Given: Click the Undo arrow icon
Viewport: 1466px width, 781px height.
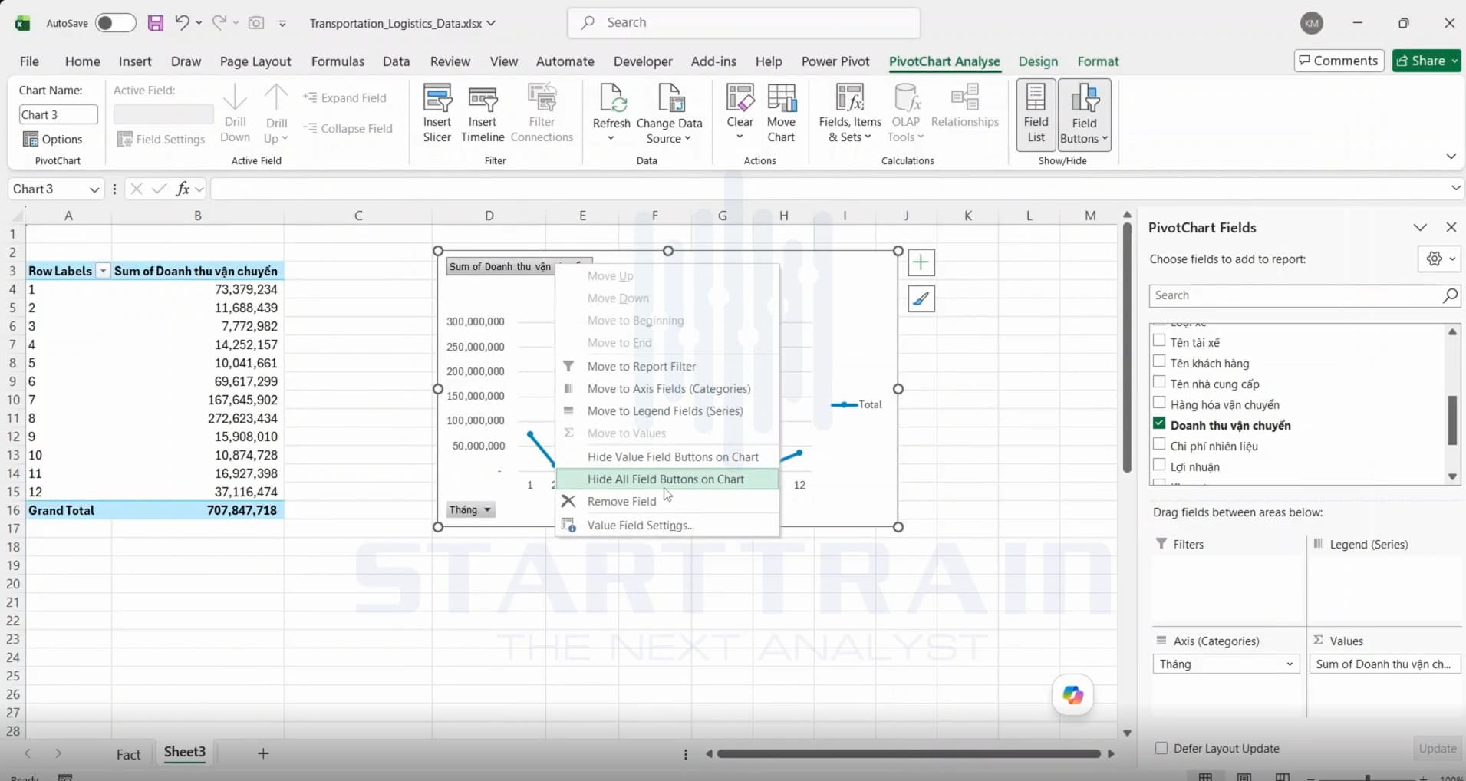Looking at the screenshot, I should 182,23.
